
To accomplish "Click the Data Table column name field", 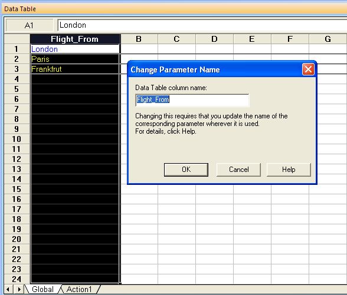I will pyautogui.click(x=192, y=100).
